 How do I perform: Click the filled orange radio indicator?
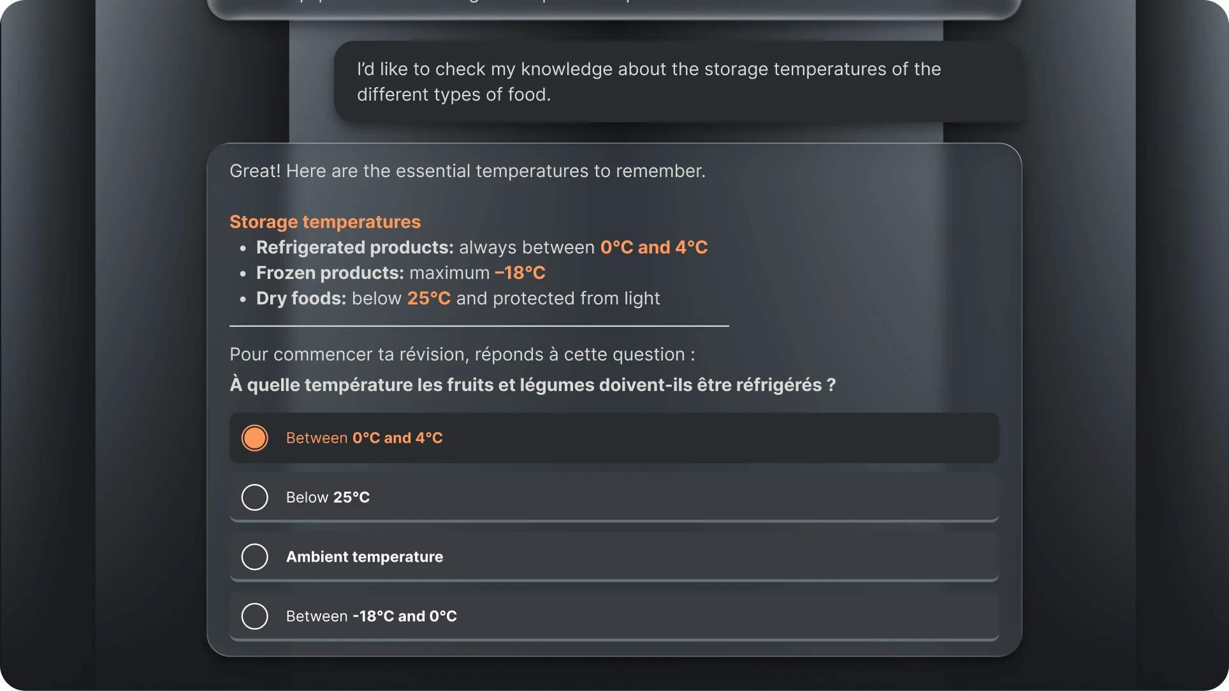254,438
